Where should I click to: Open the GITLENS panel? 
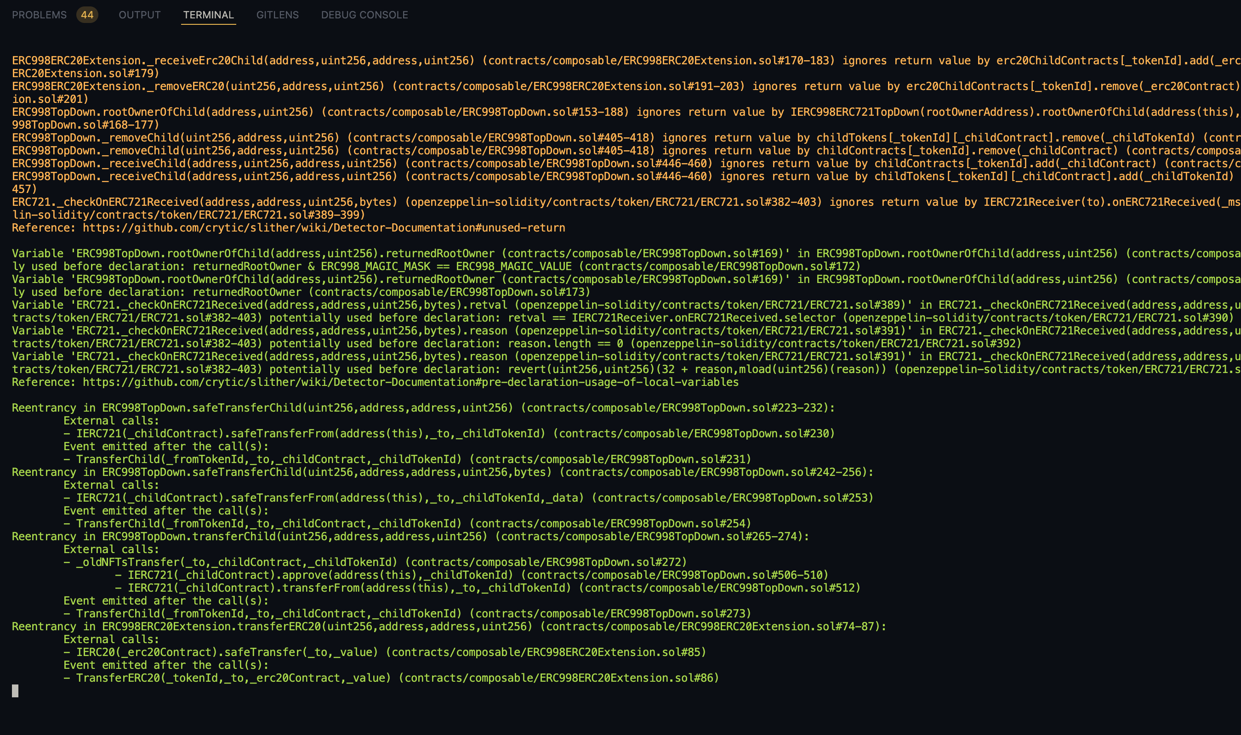[276, 15]
